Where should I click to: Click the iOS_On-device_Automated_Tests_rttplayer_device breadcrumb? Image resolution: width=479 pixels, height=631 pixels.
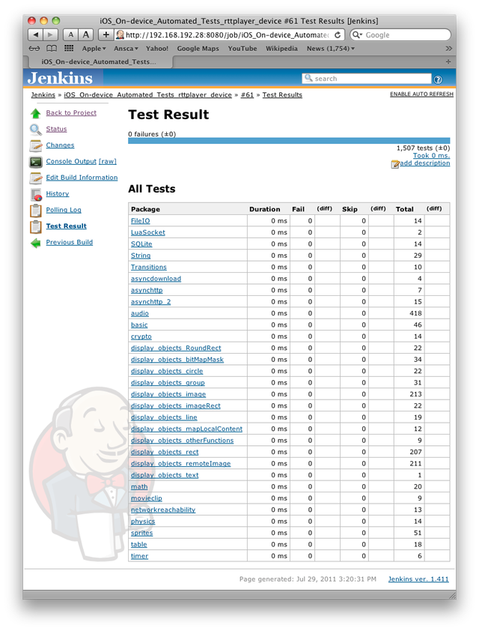(x=148, y=95)
